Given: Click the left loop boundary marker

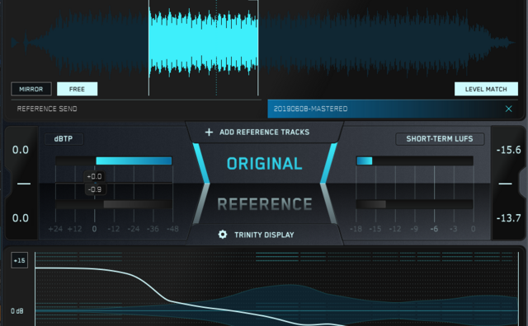Looking at the screenshot, I should coord(148,48).
